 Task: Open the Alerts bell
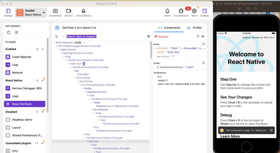tap(167, 11)
